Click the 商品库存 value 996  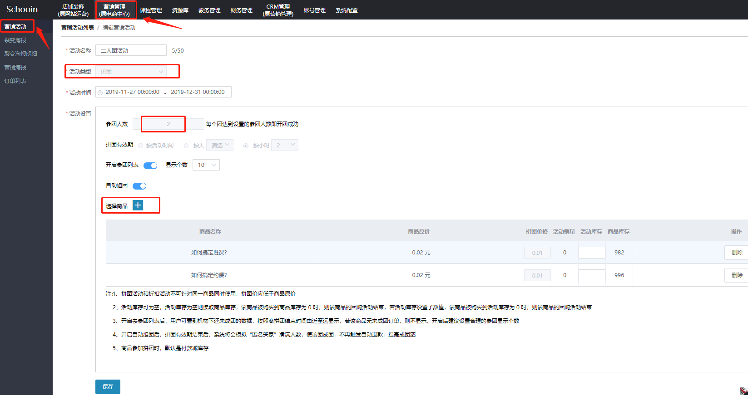click(619, 275)
